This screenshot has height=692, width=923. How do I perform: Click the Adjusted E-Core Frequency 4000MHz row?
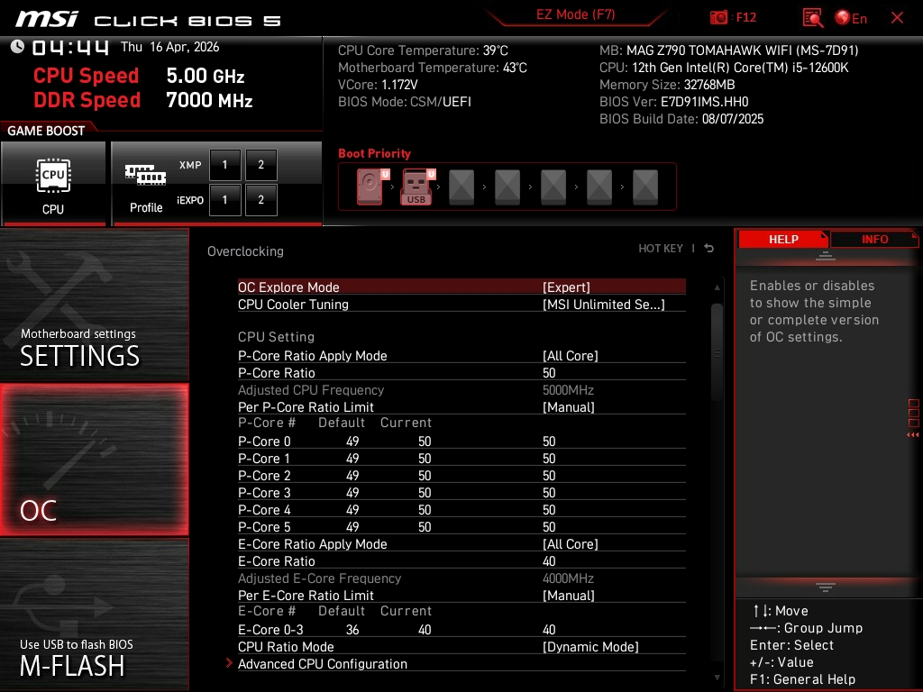coord(461,578)
